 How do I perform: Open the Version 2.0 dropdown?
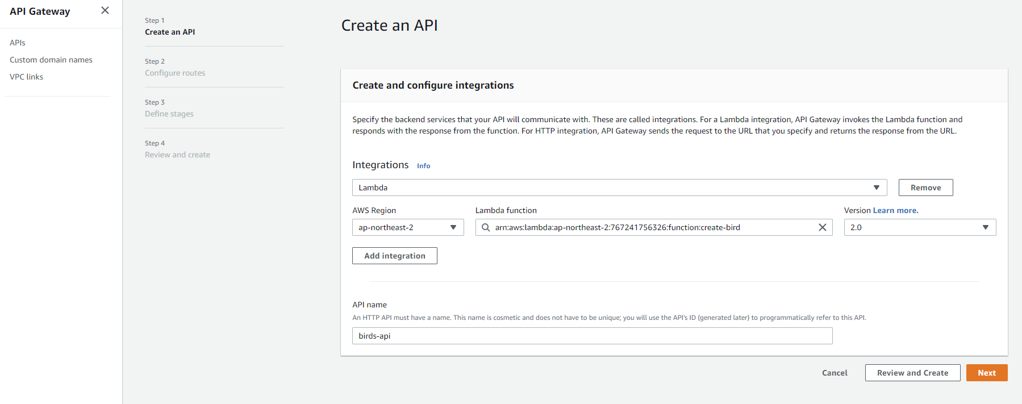coord(920,227)
